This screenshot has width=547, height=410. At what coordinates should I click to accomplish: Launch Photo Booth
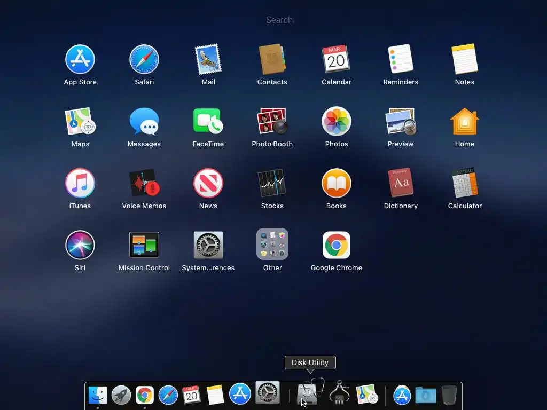(x=272, y=121)
